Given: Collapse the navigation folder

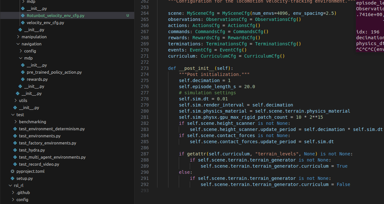Looking at the screenshot, I should (x=31, y=44).
